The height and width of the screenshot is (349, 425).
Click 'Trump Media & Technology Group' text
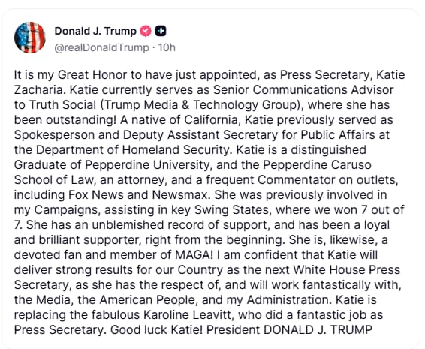(200, 105)
